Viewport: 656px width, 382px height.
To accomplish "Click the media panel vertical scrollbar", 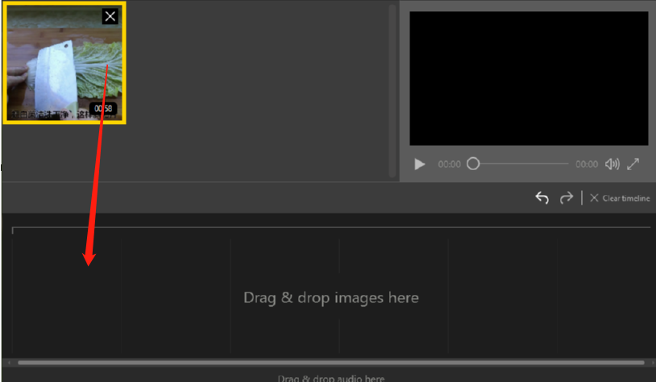I will pos(392,91).
